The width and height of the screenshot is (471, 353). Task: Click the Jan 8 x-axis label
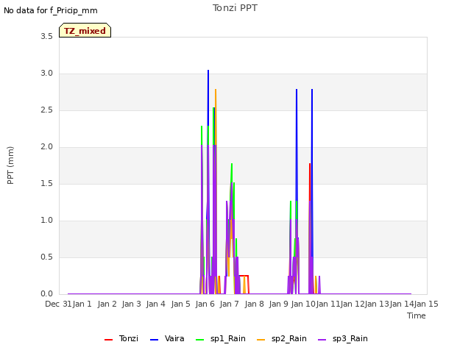click(x=254, y=304)
